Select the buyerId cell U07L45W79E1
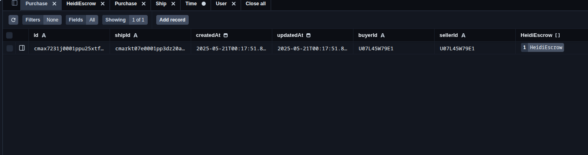 [394, 48]
